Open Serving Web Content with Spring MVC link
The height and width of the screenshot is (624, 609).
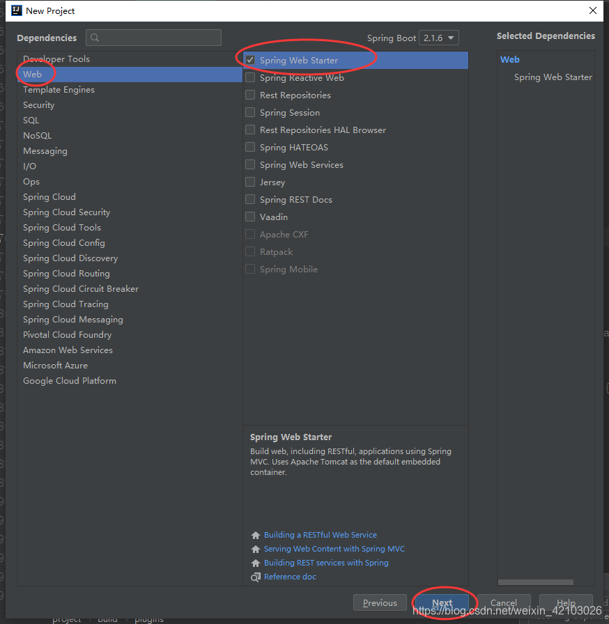click(x=334, y=549)
